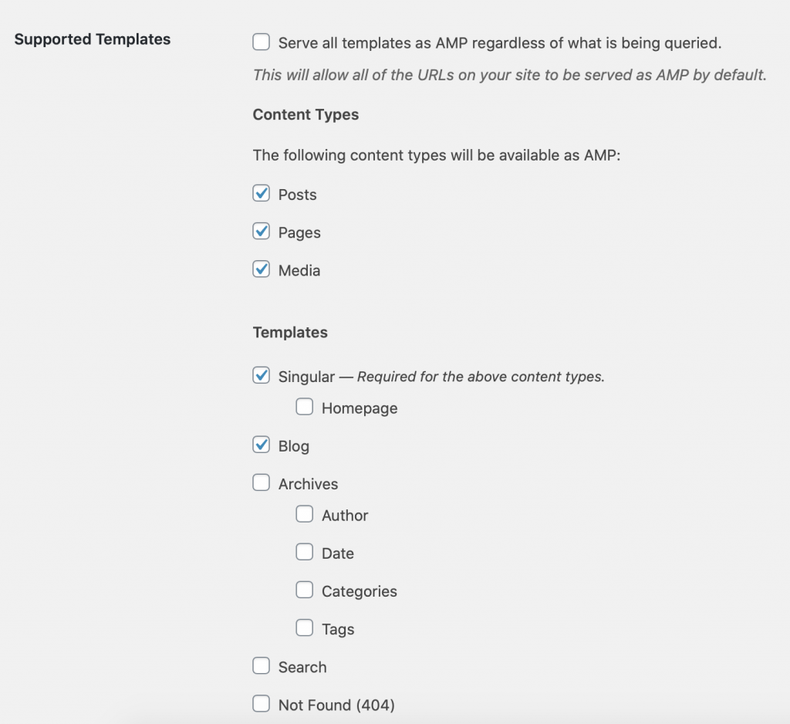790x724 pixels.
Task: Click the Homepage label text
Action: click(359, 408)
